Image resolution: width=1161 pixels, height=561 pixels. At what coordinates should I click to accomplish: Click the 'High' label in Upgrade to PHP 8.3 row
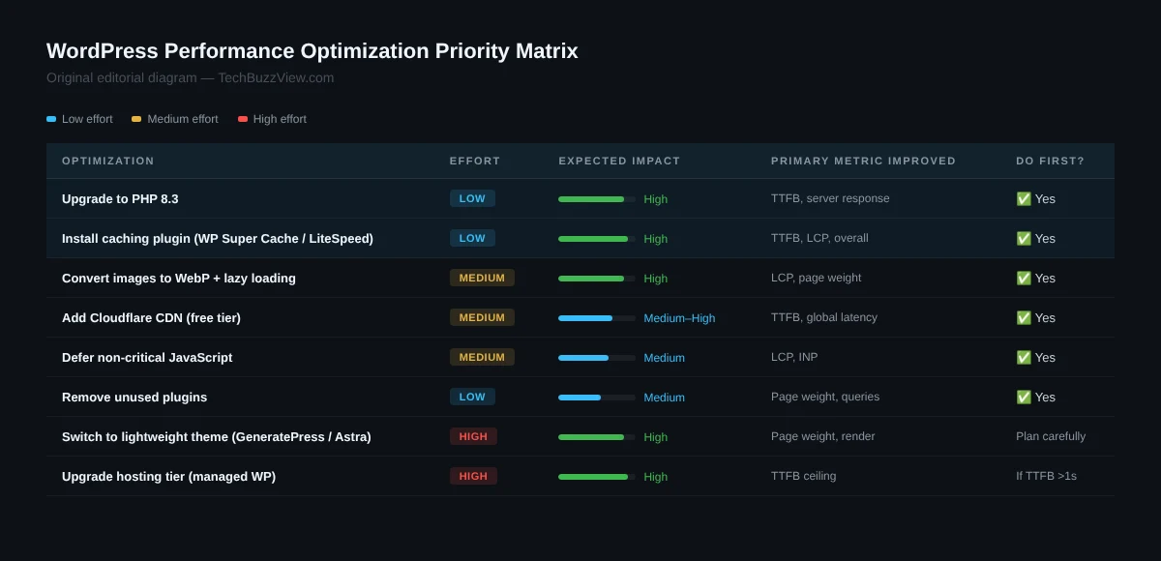click(x=655, y=199)
